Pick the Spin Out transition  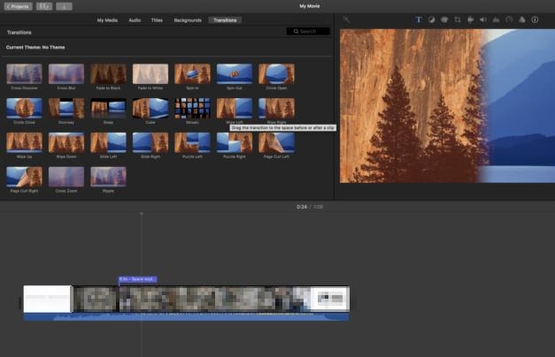tap(235, 74)
